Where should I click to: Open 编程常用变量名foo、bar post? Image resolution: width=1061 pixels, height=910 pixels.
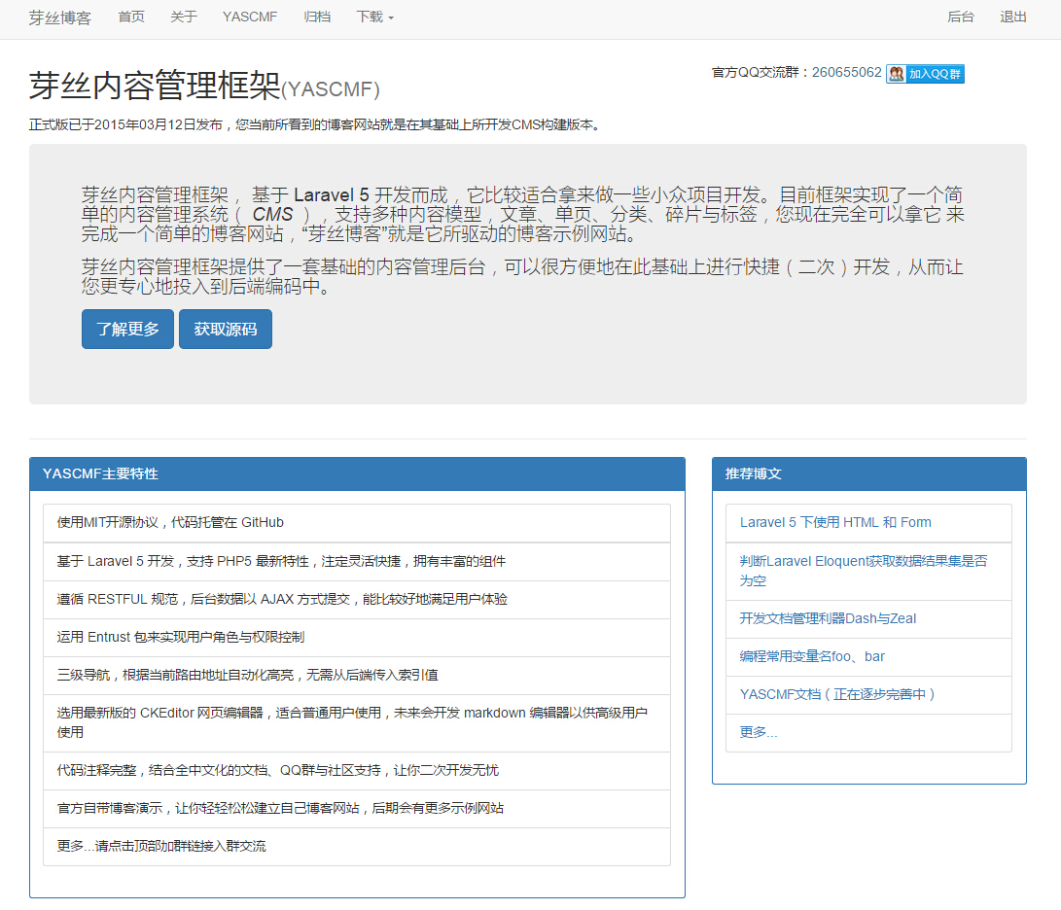click(812, 656)
